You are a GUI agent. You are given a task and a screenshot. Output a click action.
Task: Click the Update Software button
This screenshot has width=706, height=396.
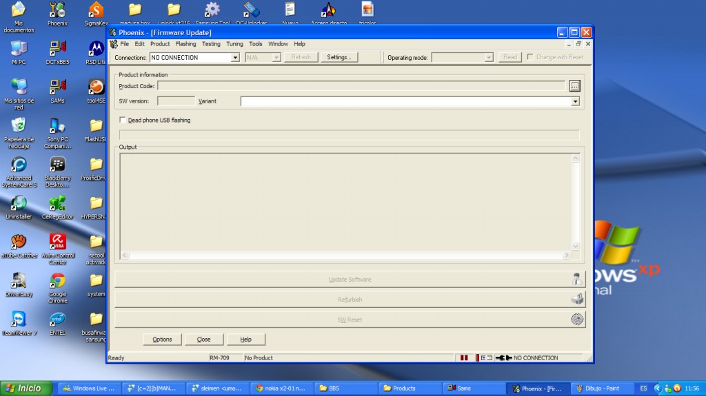[350, 280]
